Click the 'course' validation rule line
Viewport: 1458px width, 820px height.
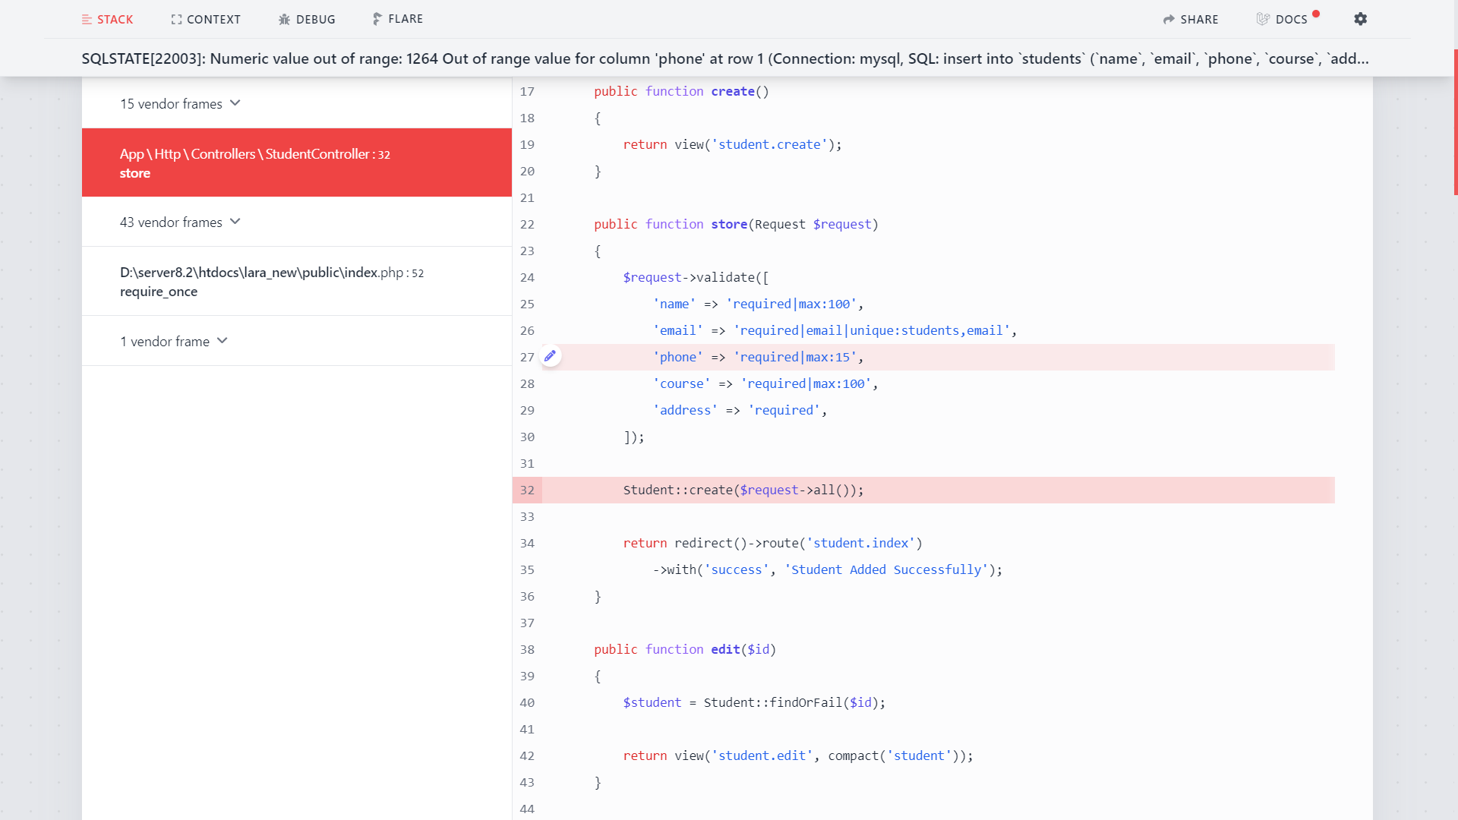click(765, 383)
